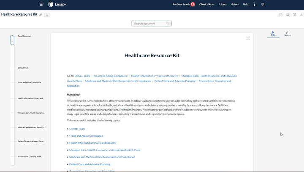Image resolution: width=304 pixels, height=172 pixels.
Task: Switch to the Notes tab
Action: click(288, 34)
